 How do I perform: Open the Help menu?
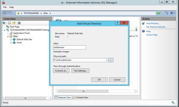tap(12, 7)
